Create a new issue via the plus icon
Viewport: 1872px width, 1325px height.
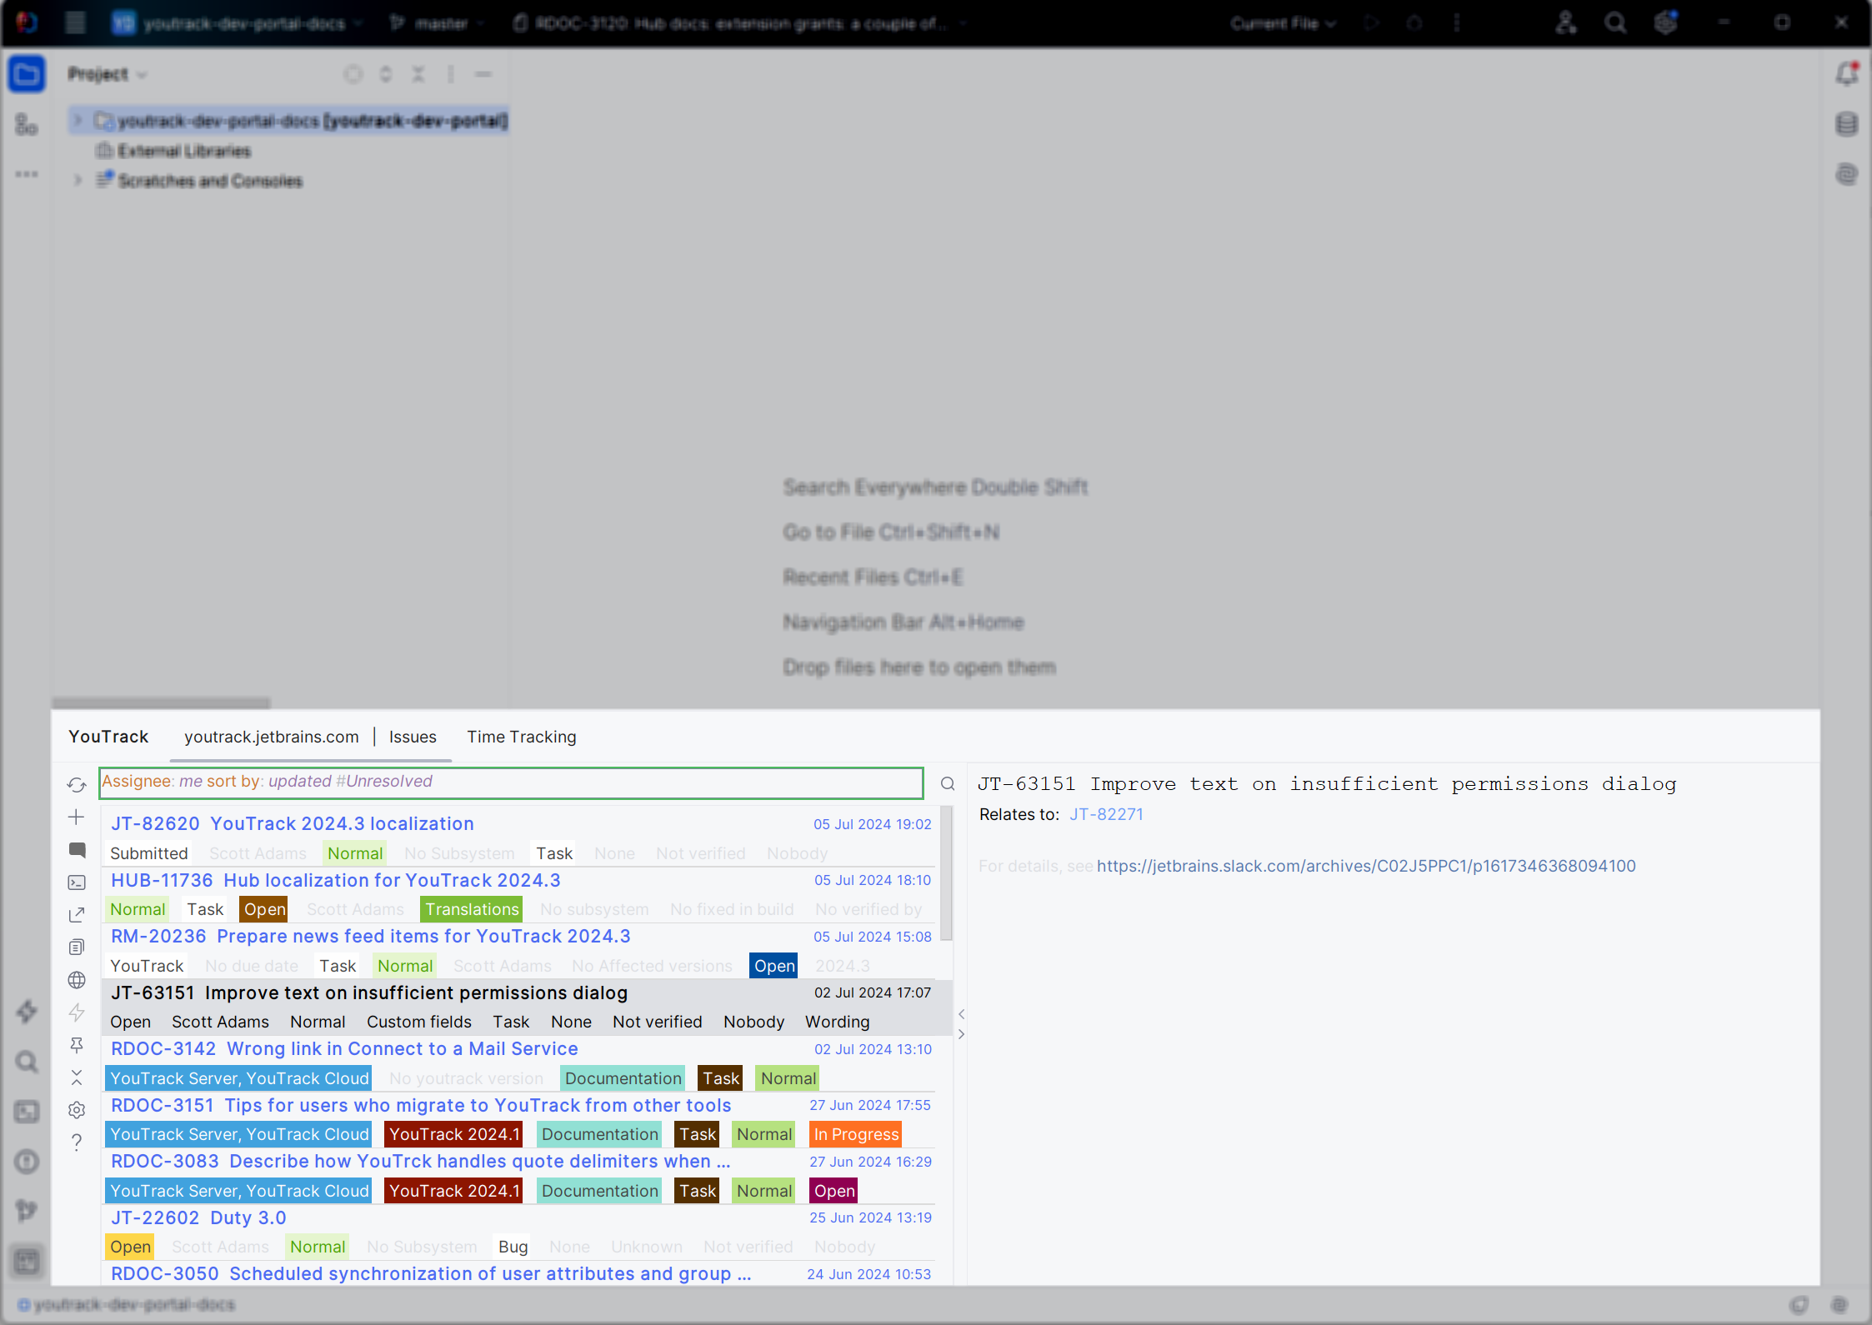tap(77, 817)
